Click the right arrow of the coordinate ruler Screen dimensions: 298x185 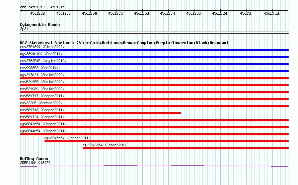tap(288, 10)
